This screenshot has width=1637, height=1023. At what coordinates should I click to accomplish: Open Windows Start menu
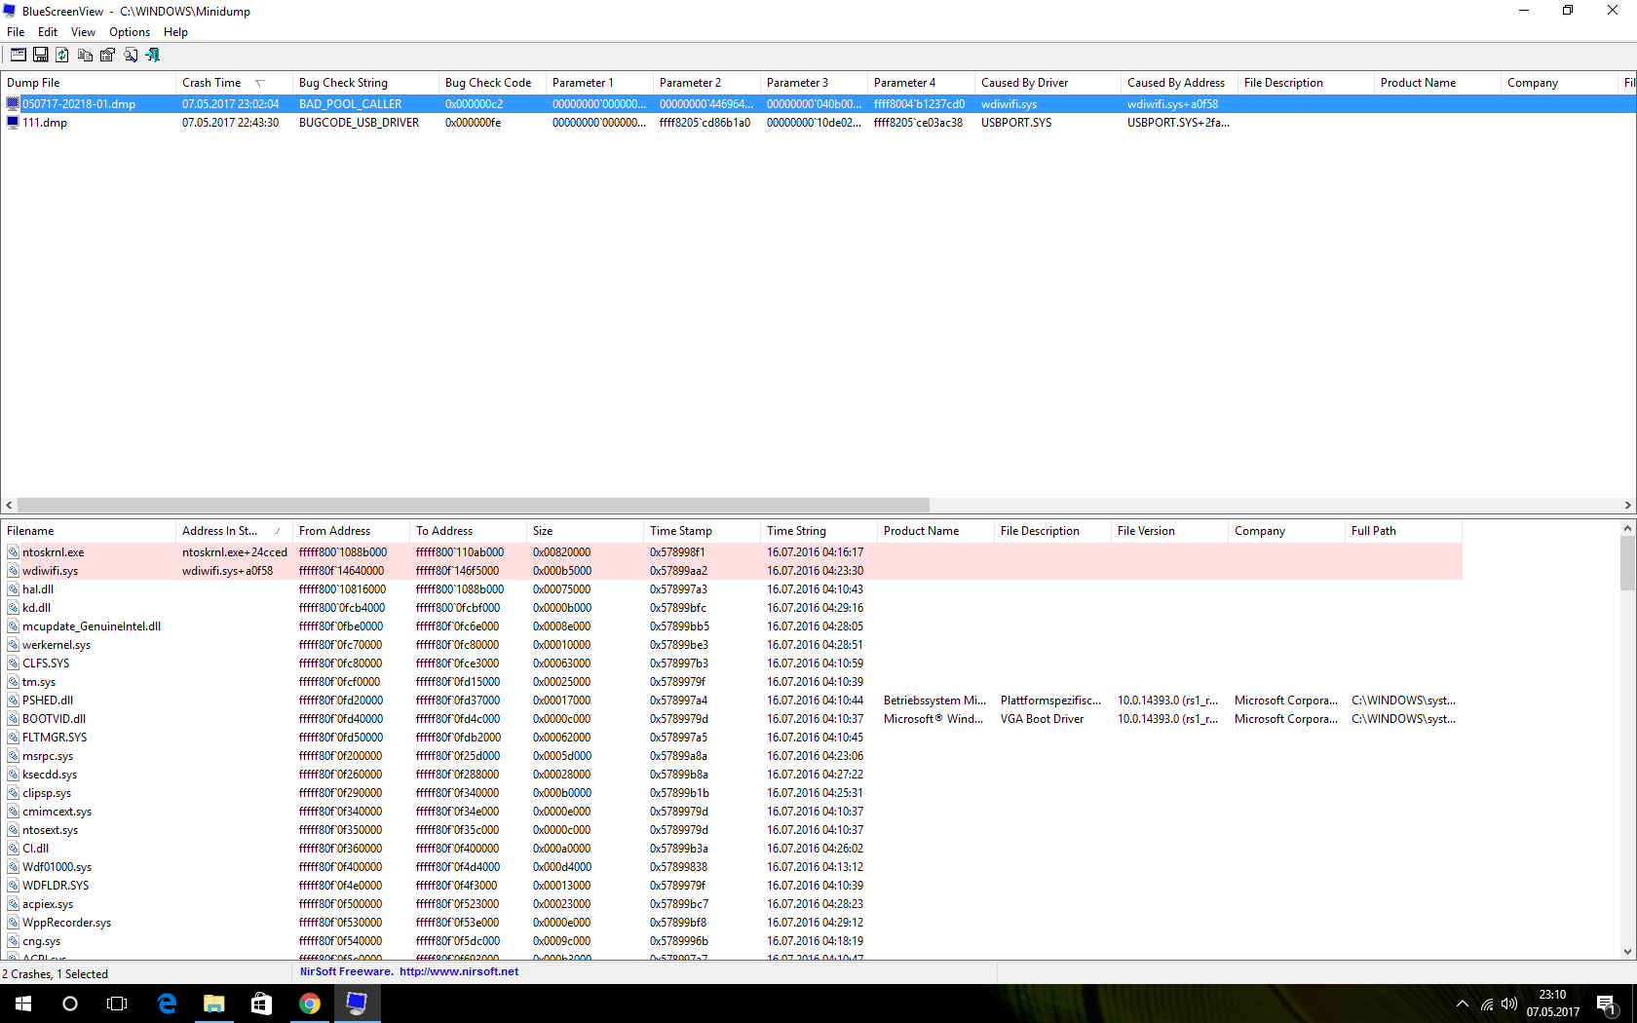[23, 1004]
